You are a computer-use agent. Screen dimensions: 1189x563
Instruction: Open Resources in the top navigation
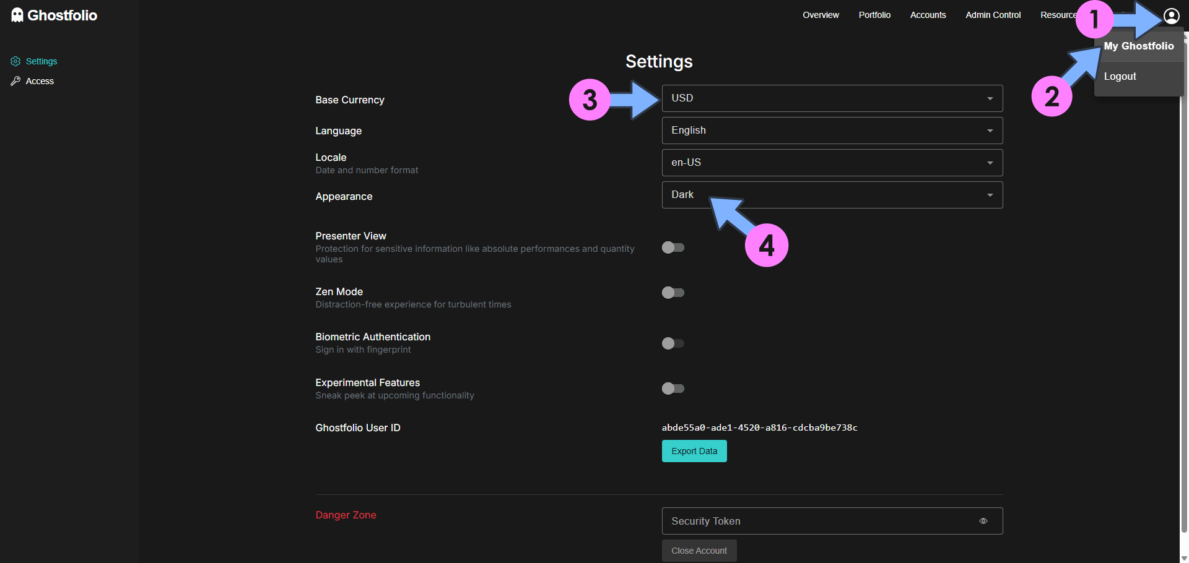coord(1059,15)
